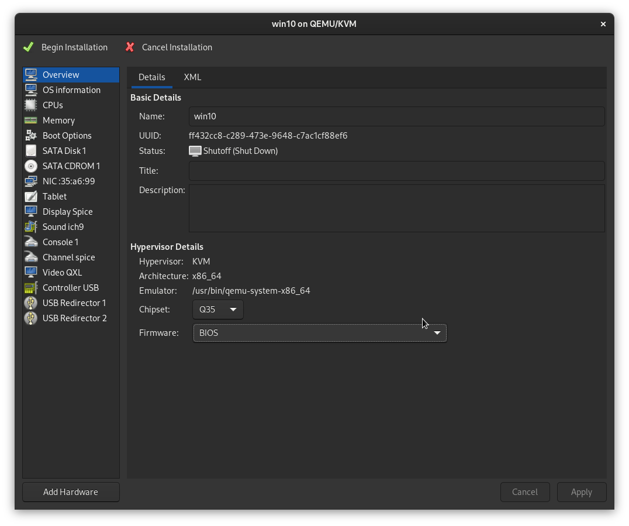
Task: Select the Memory row label
Action: click(x=58, y=121)
